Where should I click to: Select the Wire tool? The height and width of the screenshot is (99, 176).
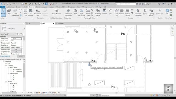pyautogui.click(x=111, y=12)
